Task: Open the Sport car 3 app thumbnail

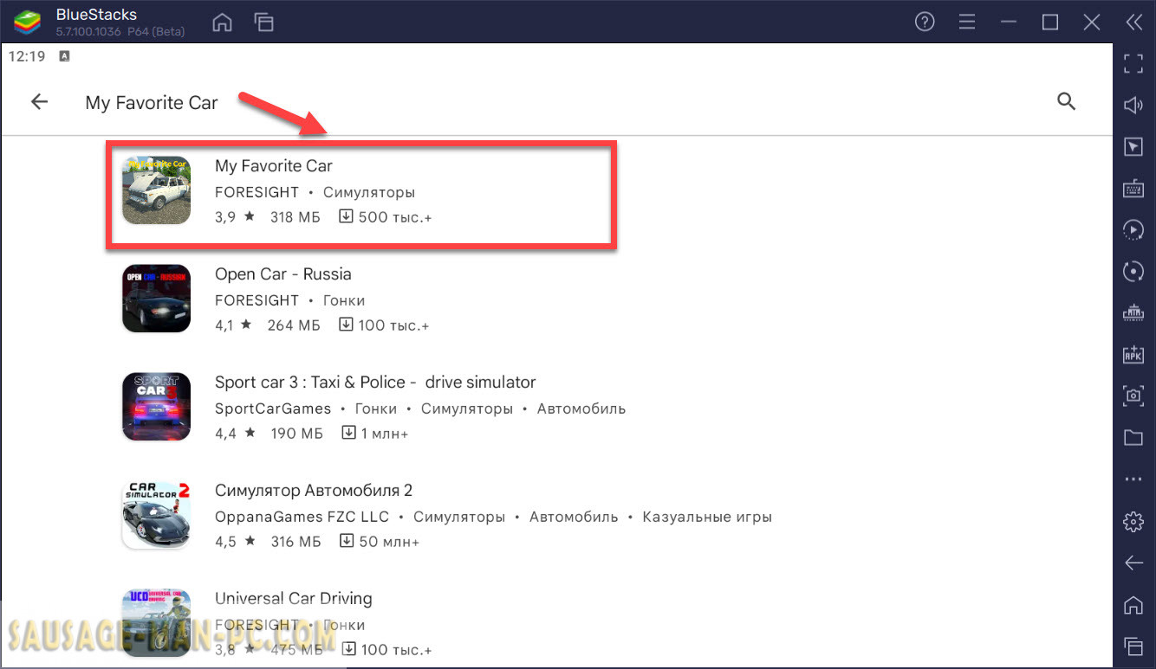Action: (156, 407)
